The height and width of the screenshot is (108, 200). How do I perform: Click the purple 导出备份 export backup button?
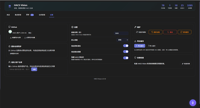click(x=140, y=46)
